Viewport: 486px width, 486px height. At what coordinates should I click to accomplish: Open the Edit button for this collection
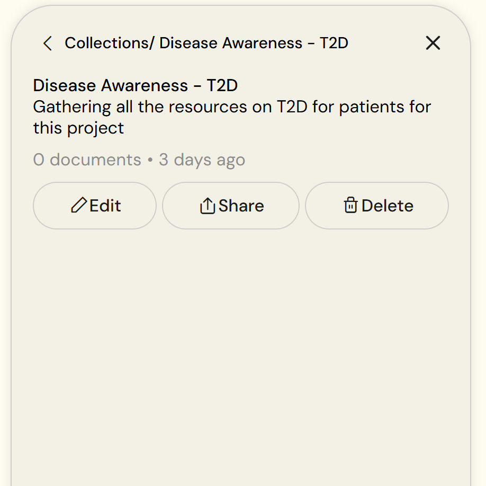[95, 206]
